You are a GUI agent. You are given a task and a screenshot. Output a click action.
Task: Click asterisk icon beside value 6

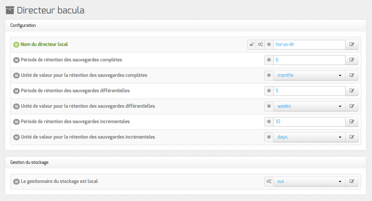coord(269,60)
